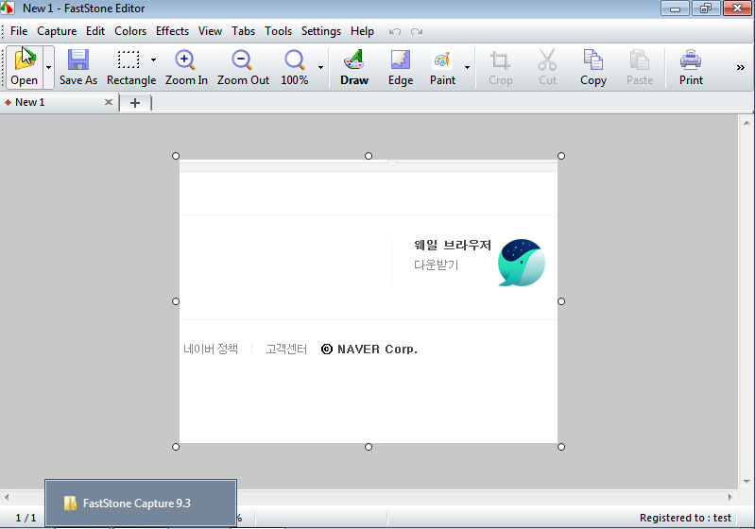
Task: Switch to the New 1 tab
Action: (x=30, y=102)
